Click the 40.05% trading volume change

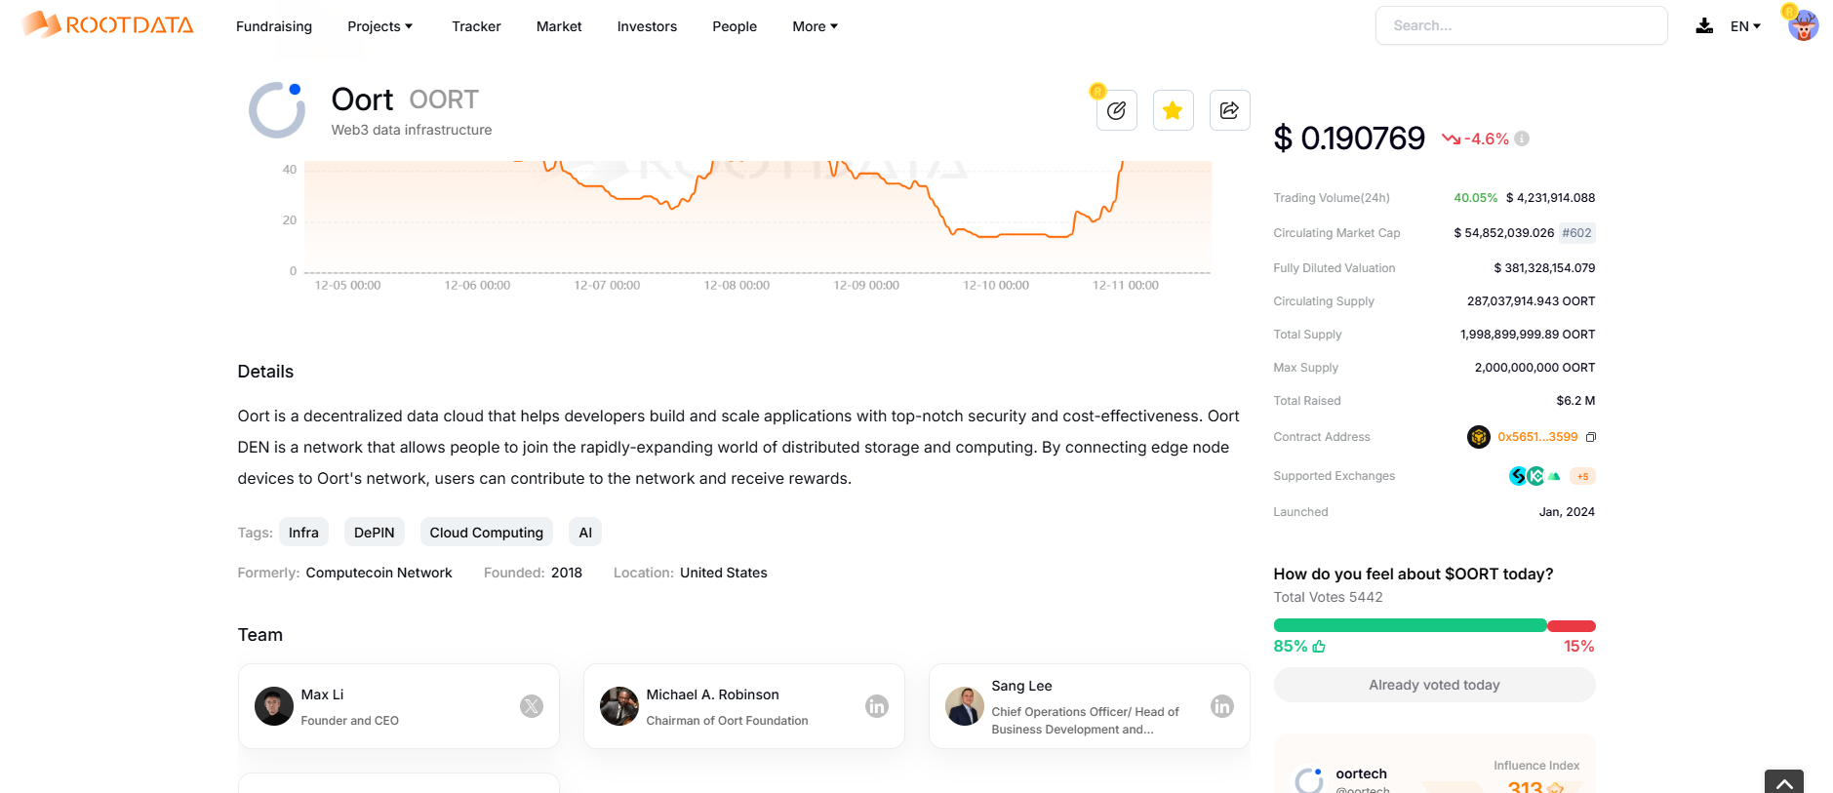[1475, 198]
